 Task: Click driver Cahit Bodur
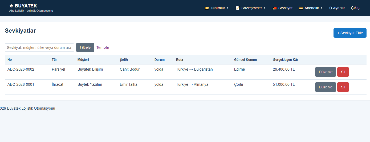(130, 70)
